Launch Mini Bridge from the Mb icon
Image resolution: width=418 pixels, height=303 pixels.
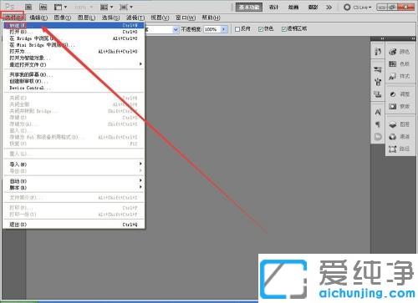(43, 7)
